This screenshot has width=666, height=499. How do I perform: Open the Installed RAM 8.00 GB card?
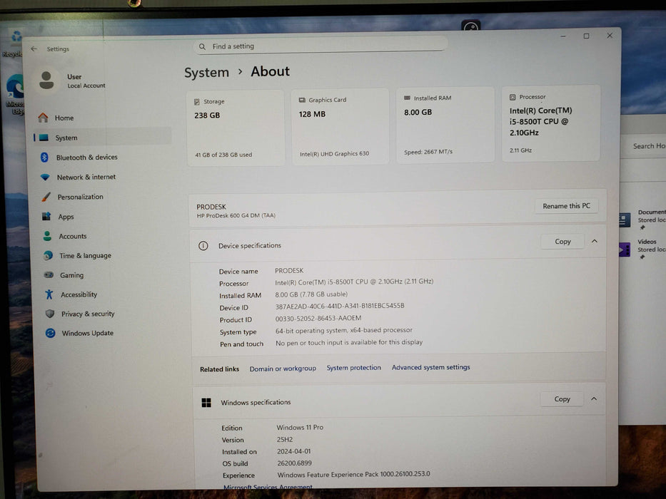tap(445, 125)
